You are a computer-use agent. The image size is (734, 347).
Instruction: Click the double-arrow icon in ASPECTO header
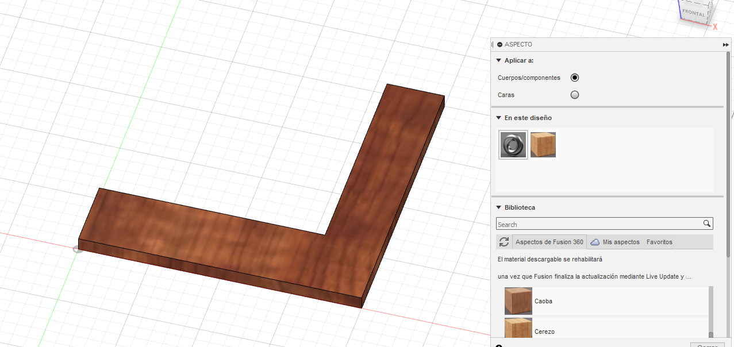[x=726, y=45]
